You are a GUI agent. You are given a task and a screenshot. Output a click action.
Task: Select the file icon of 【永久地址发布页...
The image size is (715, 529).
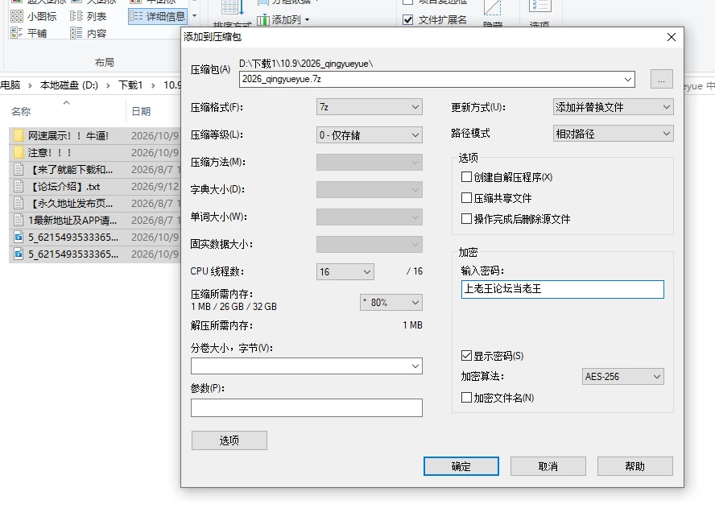click(x=19, y=204)
